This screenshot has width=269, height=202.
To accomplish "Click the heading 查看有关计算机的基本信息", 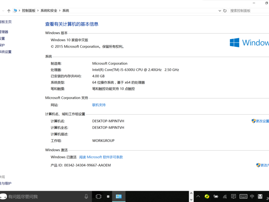I will [72, 24].
